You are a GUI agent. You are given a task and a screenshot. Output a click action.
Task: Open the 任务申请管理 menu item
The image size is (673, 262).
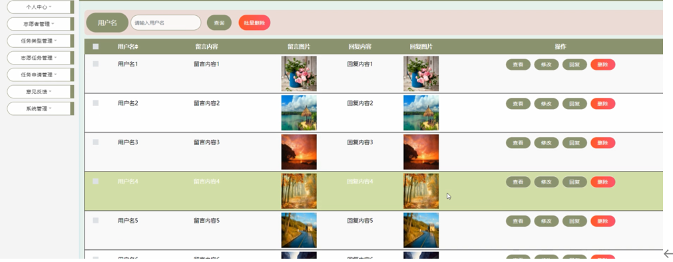tap(39, 74)
